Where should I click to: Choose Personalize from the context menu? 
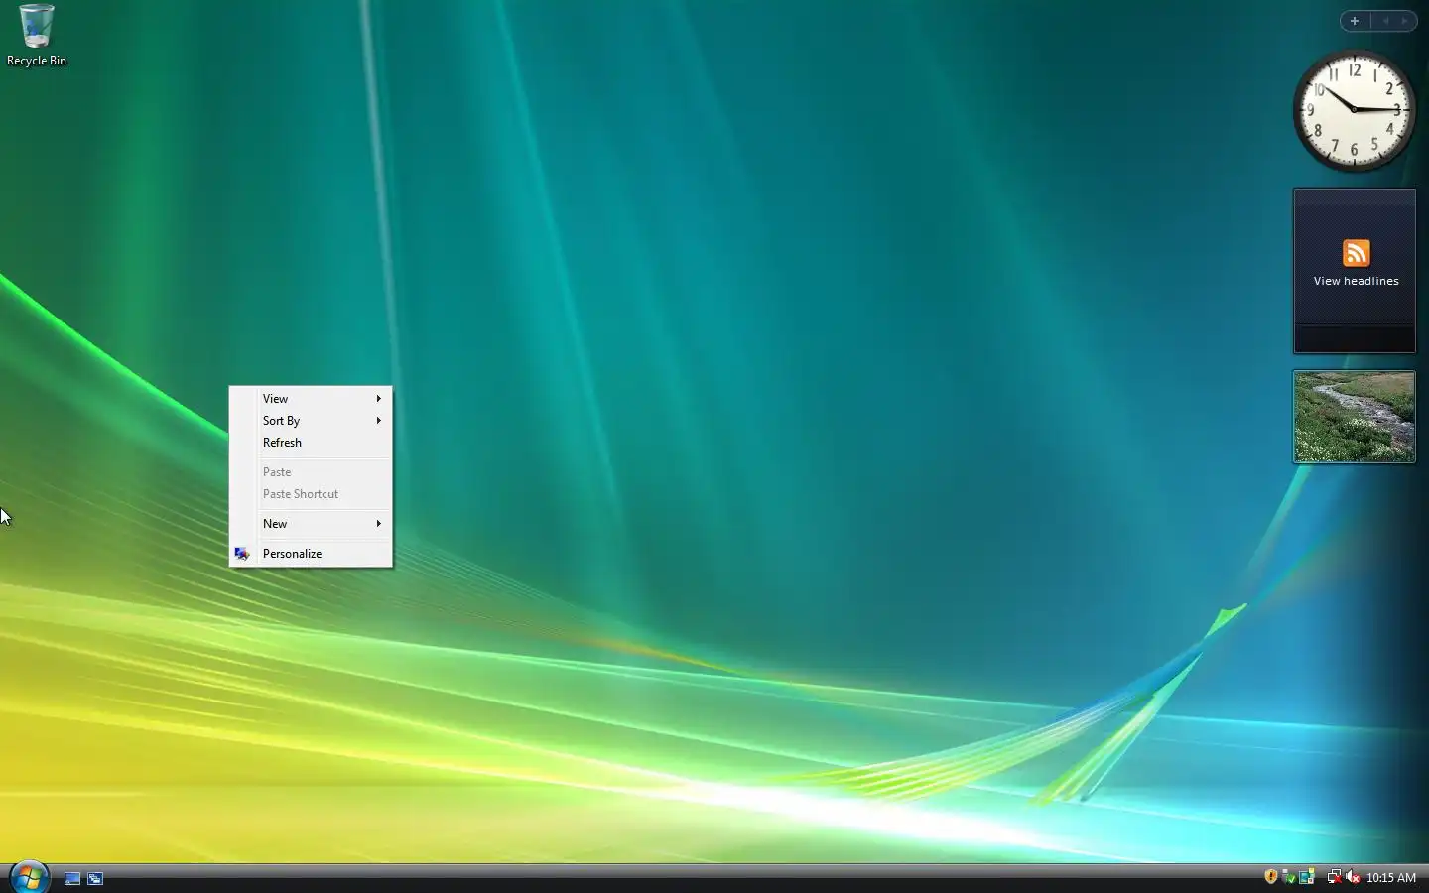[311, 554]
